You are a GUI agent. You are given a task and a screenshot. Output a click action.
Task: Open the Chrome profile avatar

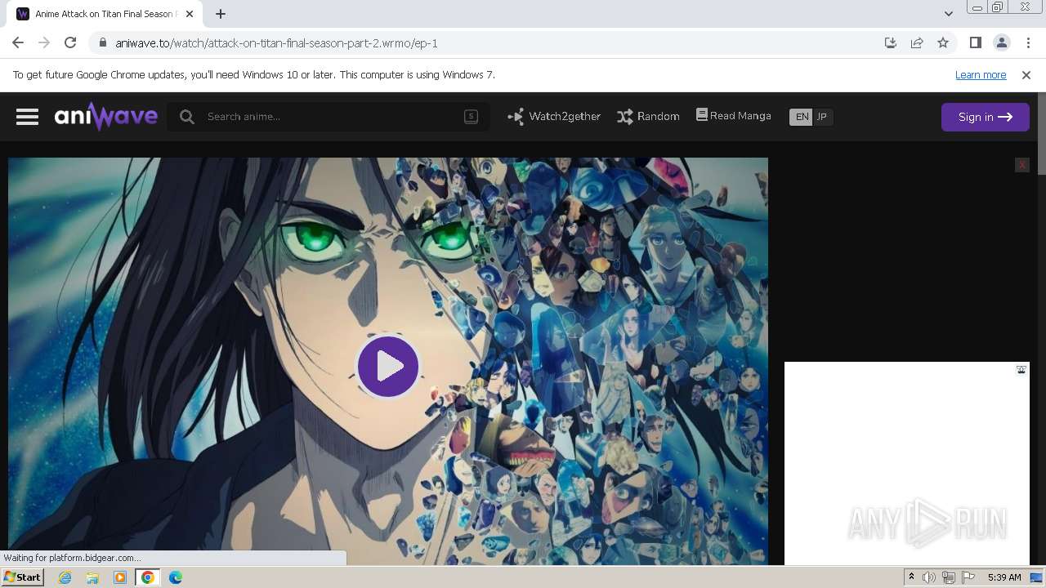[x=1002, y=42]
